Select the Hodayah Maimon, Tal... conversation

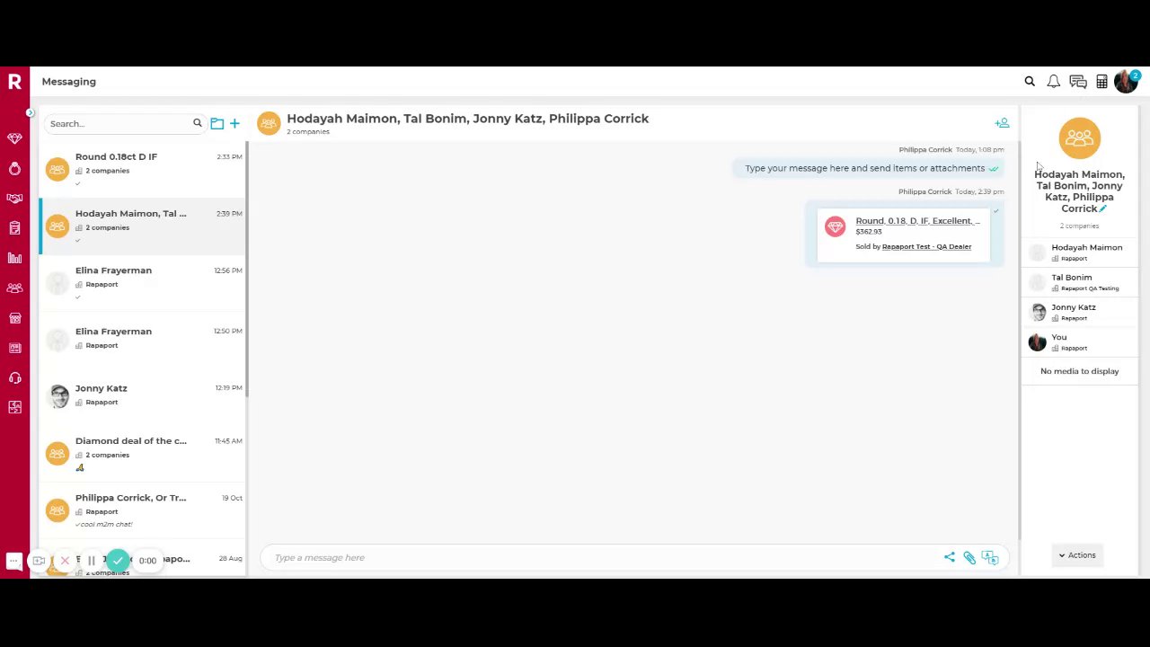[x=142, y=226]
